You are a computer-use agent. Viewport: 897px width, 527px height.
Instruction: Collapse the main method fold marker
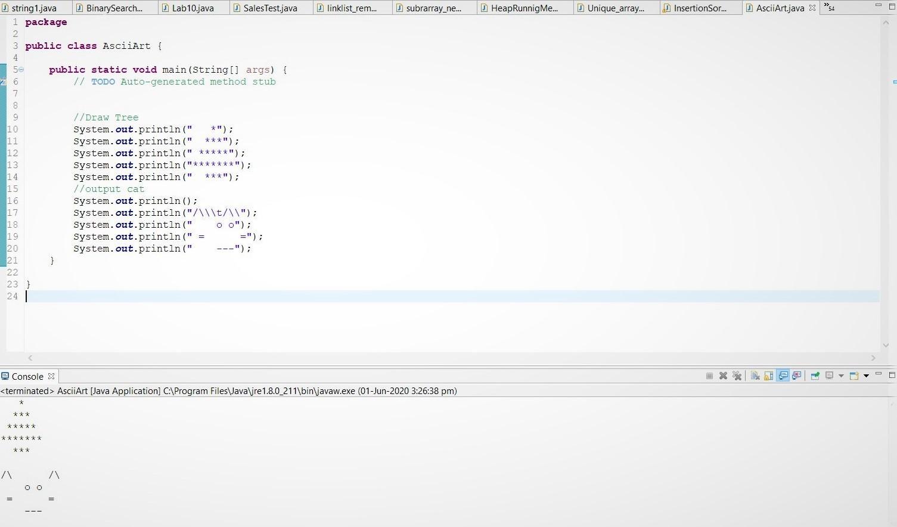pyautogui.click(x=21, y=70)
